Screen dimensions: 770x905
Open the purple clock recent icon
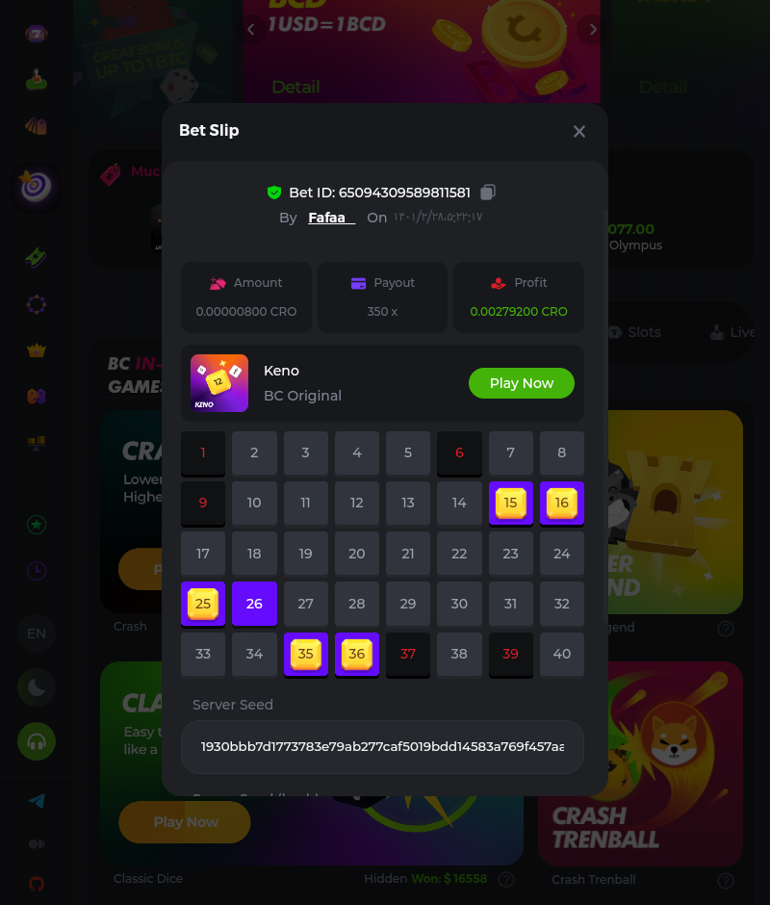37,571
